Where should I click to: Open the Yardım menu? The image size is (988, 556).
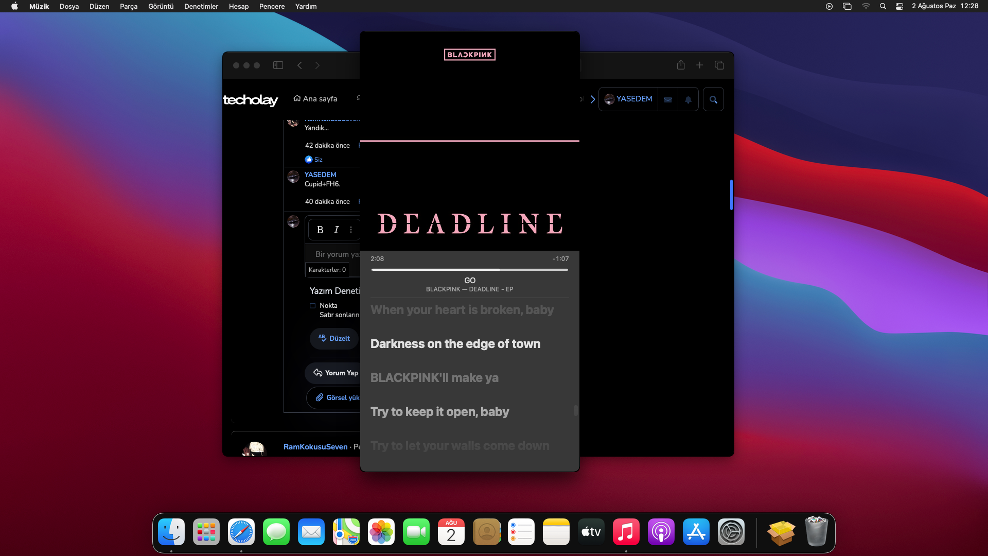306,6
